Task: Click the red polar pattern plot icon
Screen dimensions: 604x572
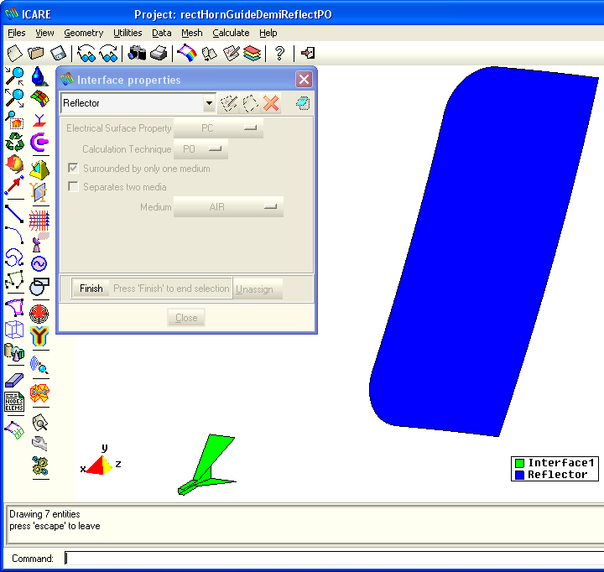Action: coord(39,314)
